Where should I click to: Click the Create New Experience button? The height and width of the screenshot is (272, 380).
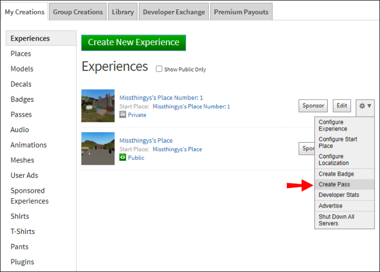[x=133, y=42]
